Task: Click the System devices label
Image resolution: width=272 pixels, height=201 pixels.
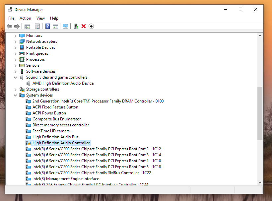Action: (x=39, y=95)
